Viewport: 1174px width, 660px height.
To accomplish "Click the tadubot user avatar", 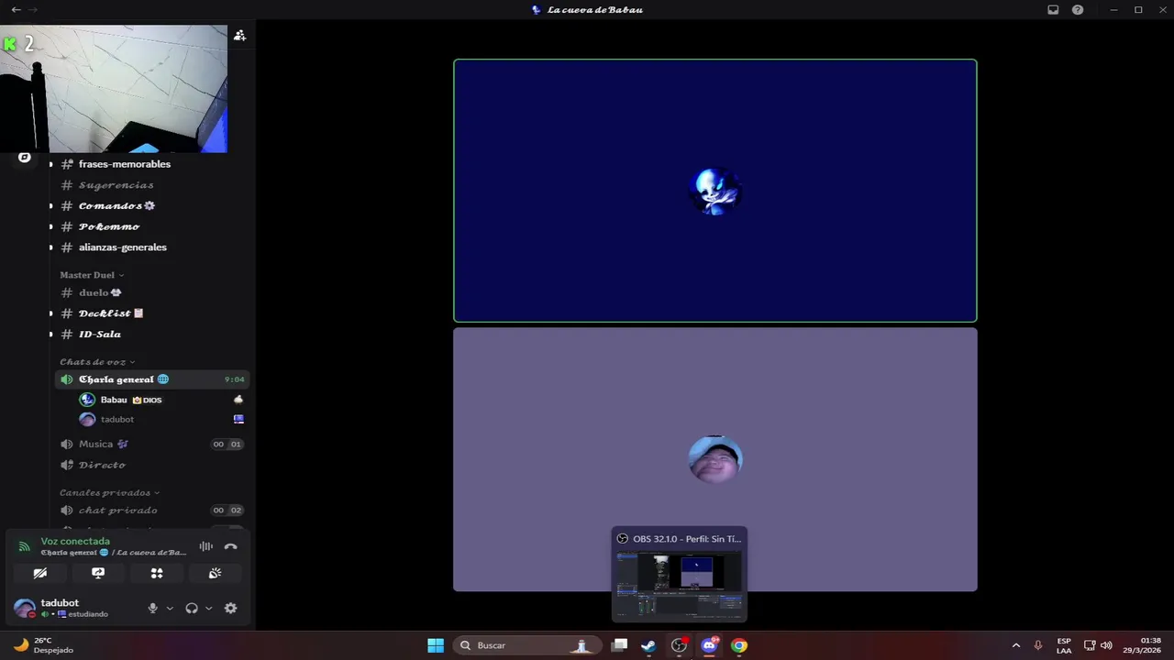I will coord(25,608).
